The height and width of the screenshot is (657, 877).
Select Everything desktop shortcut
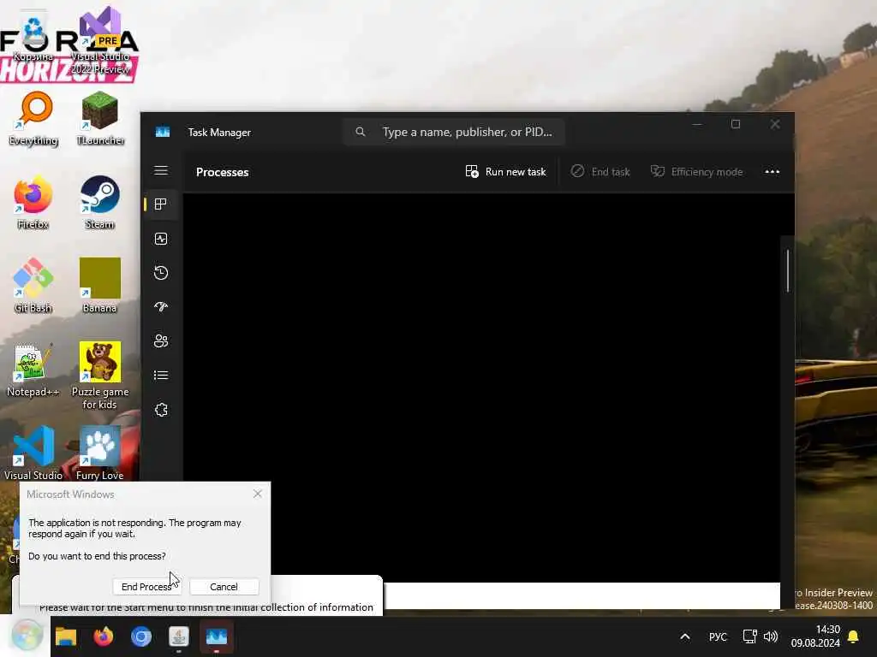[x=33, y=120]
